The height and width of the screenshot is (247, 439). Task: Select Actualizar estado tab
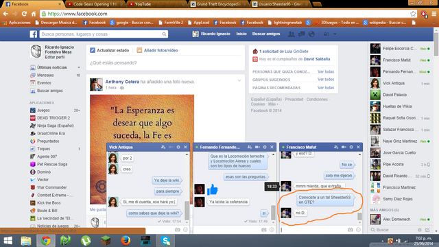(110, 50)
